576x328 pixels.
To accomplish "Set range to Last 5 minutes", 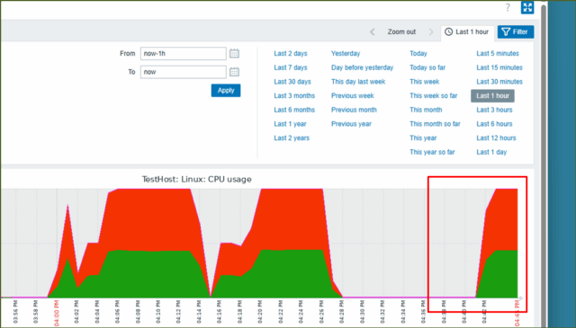I will pos(498,54).
